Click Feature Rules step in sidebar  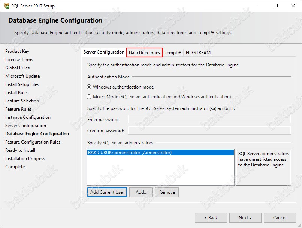coord(18,109)
